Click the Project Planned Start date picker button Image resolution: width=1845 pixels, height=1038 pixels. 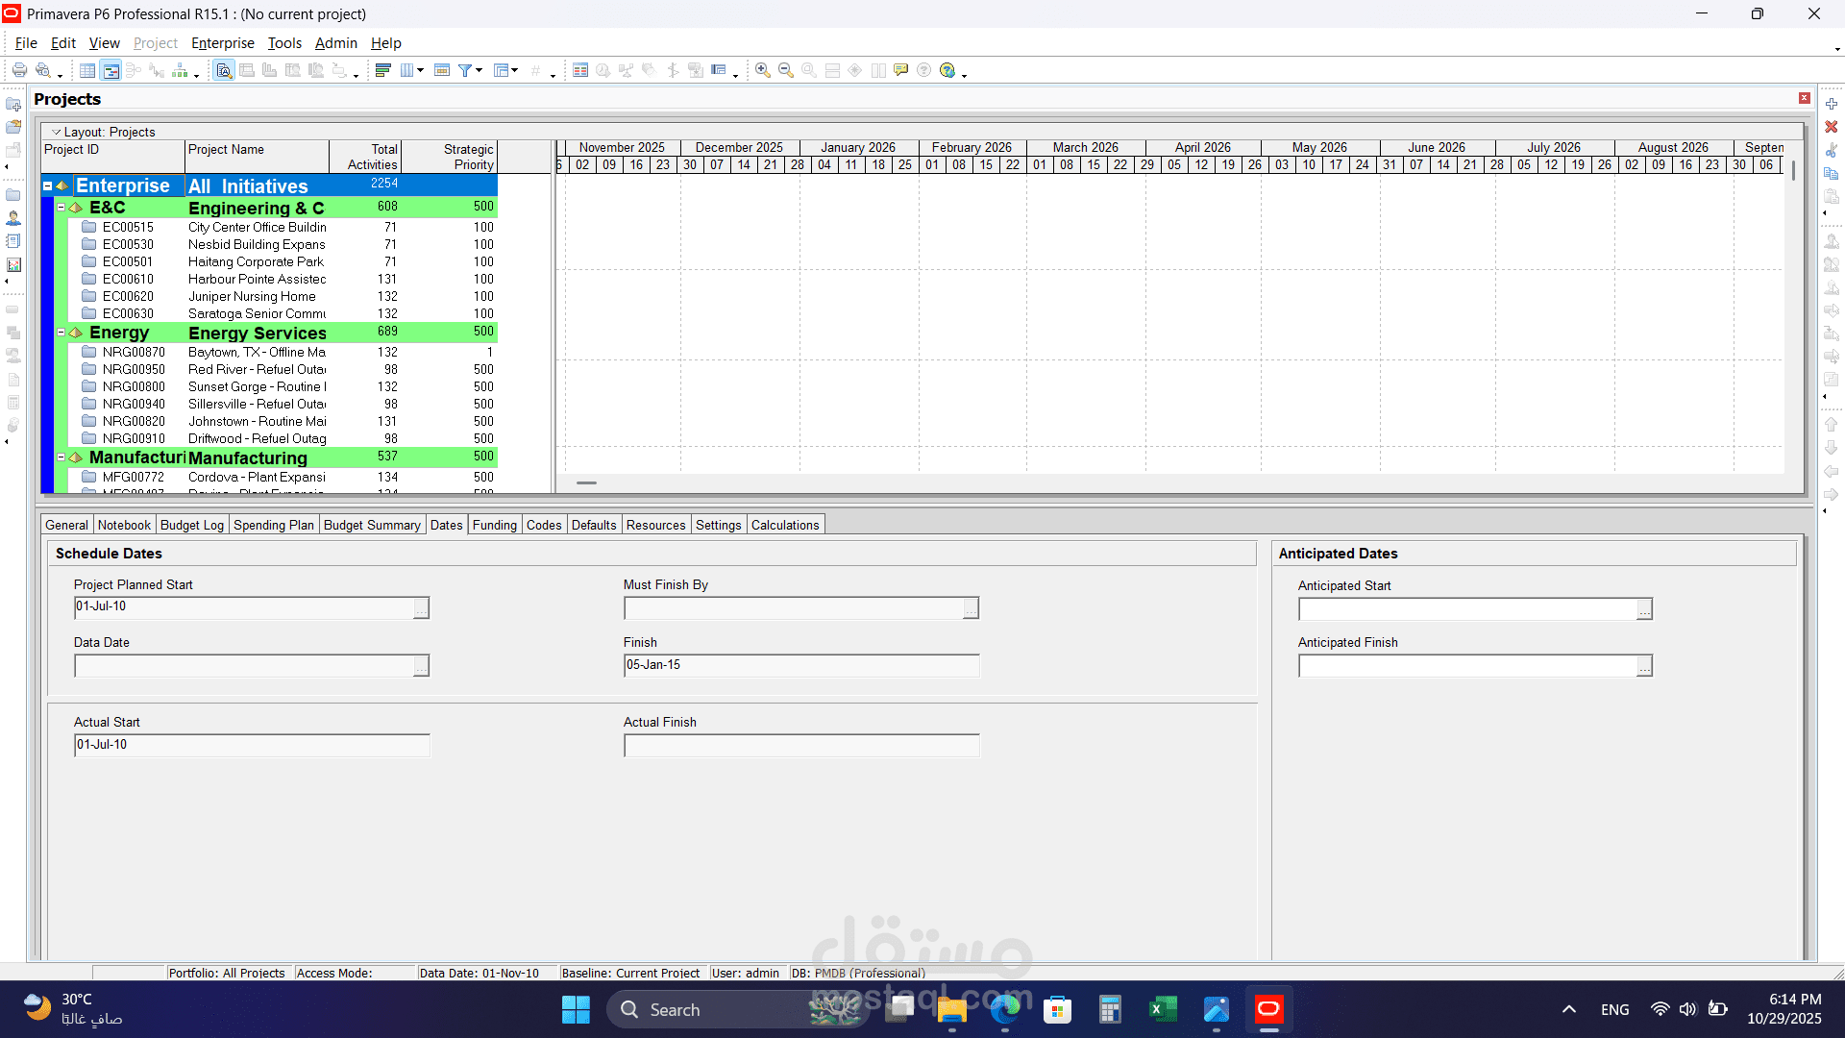421,608
